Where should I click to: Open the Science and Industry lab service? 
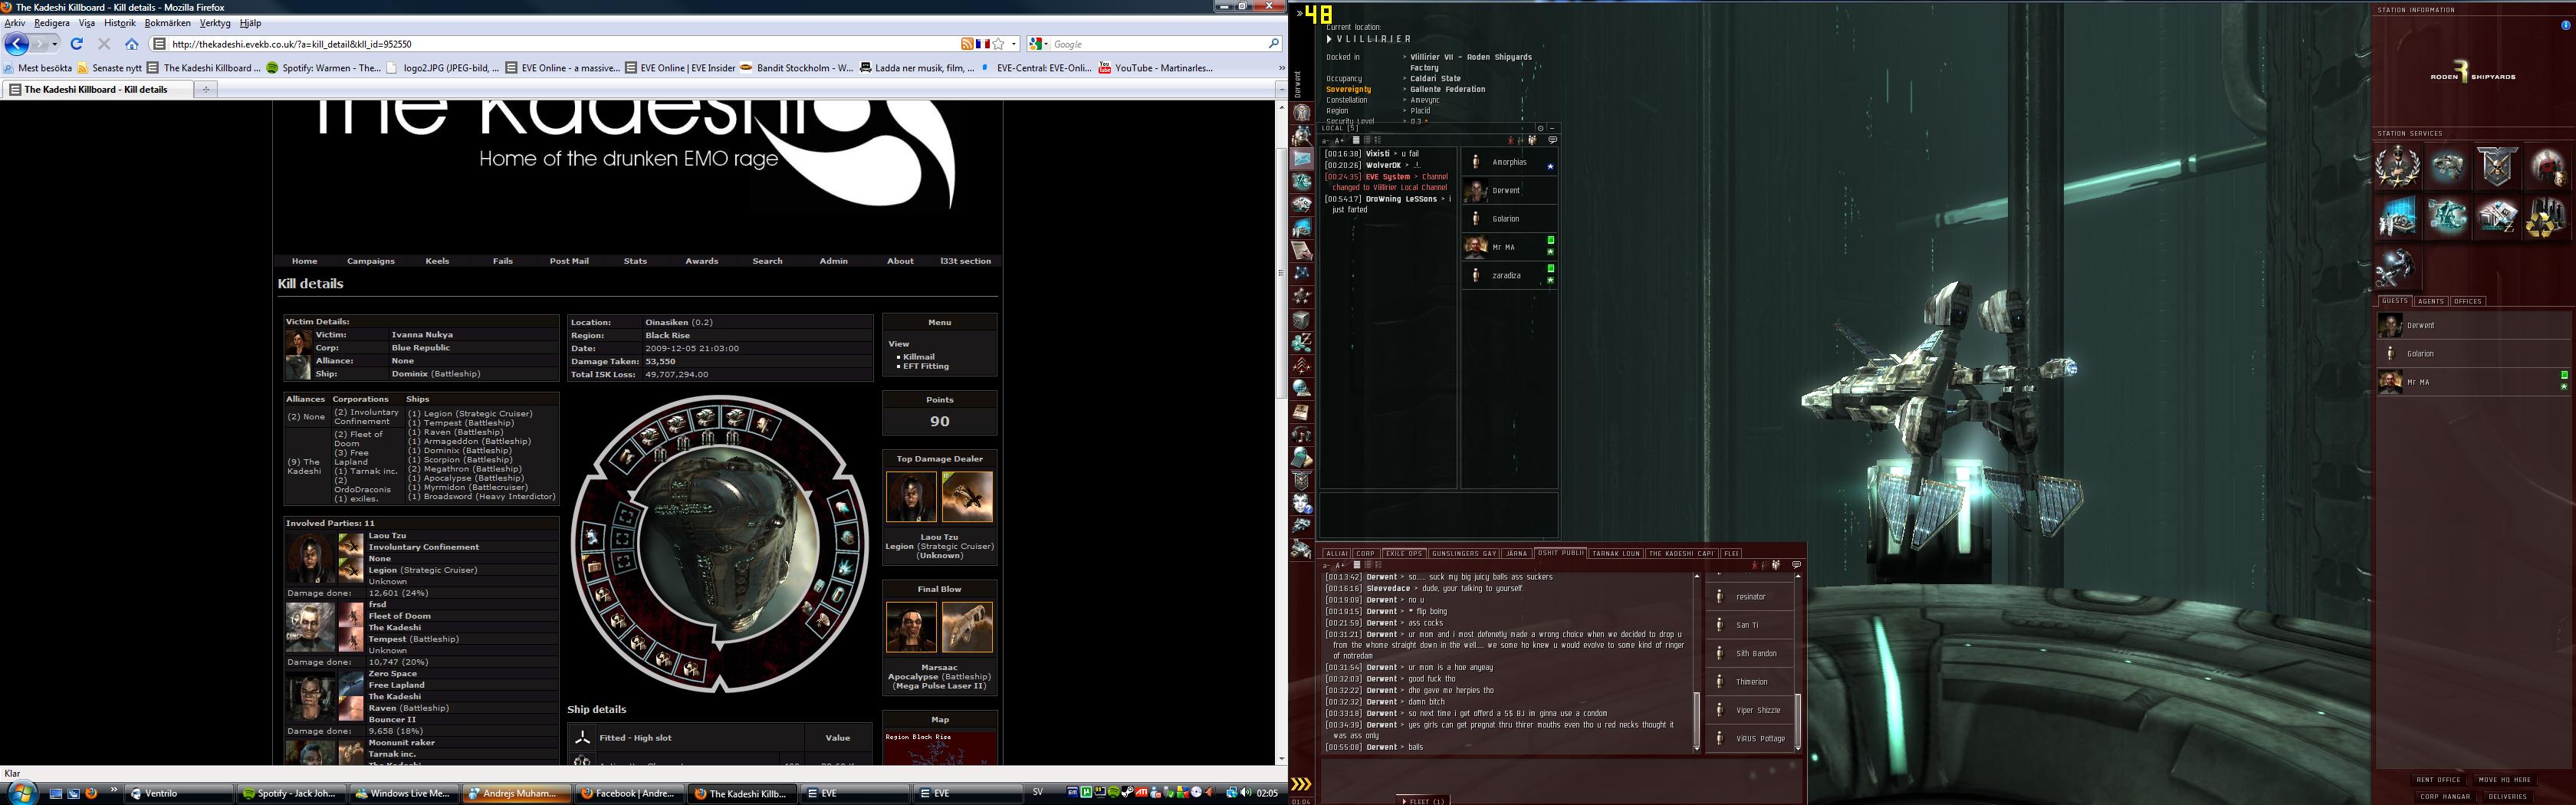pyautogui.click(x=2447, y=217)
